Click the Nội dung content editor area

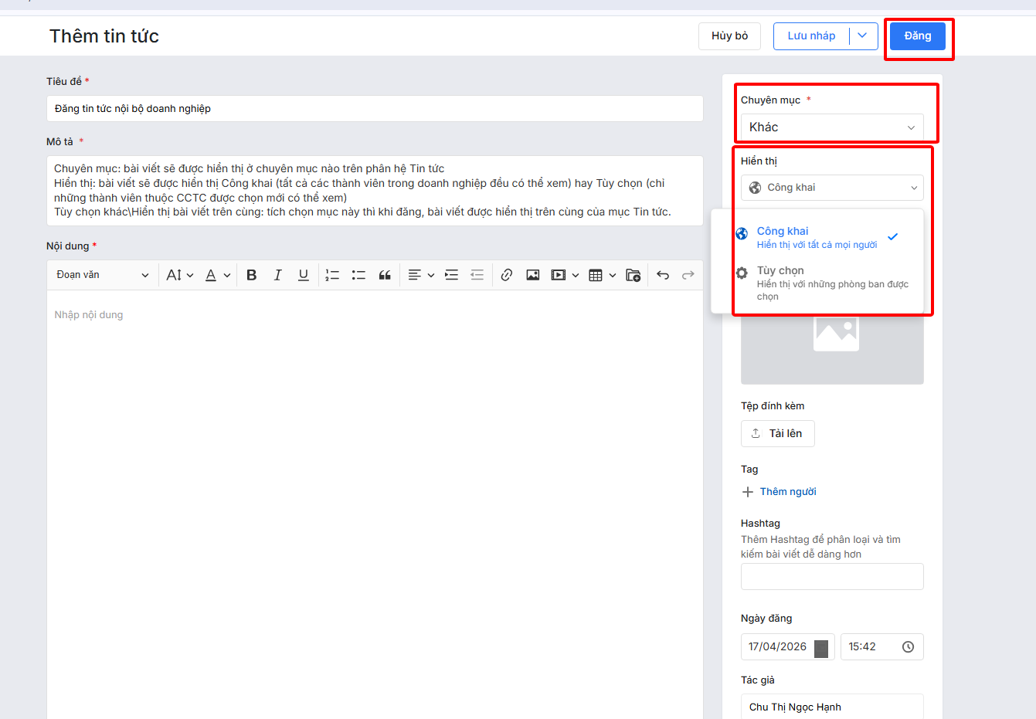[375, 504]
